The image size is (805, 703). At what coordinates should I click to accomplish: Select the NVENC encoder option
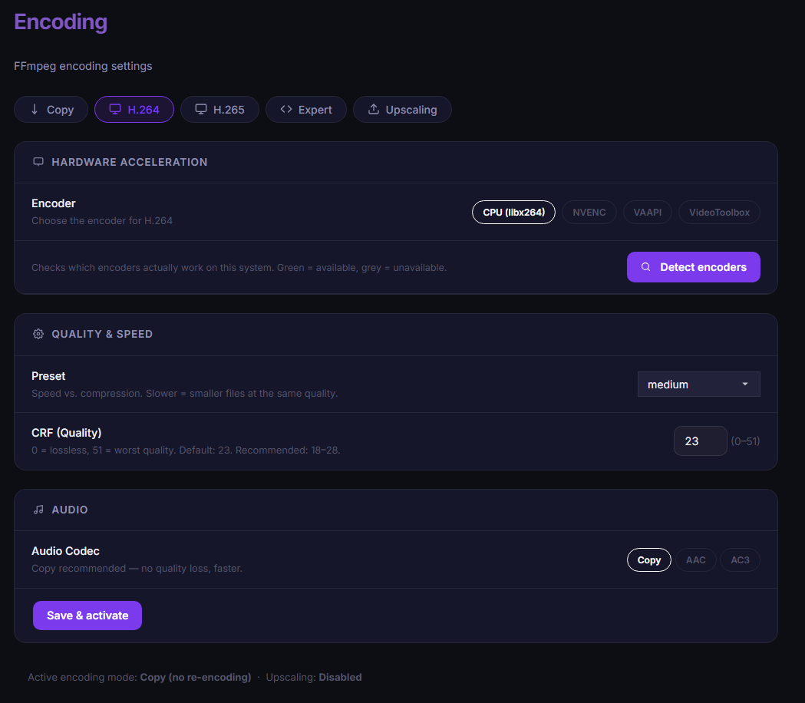pyautogui.click(x=589, y=212)
